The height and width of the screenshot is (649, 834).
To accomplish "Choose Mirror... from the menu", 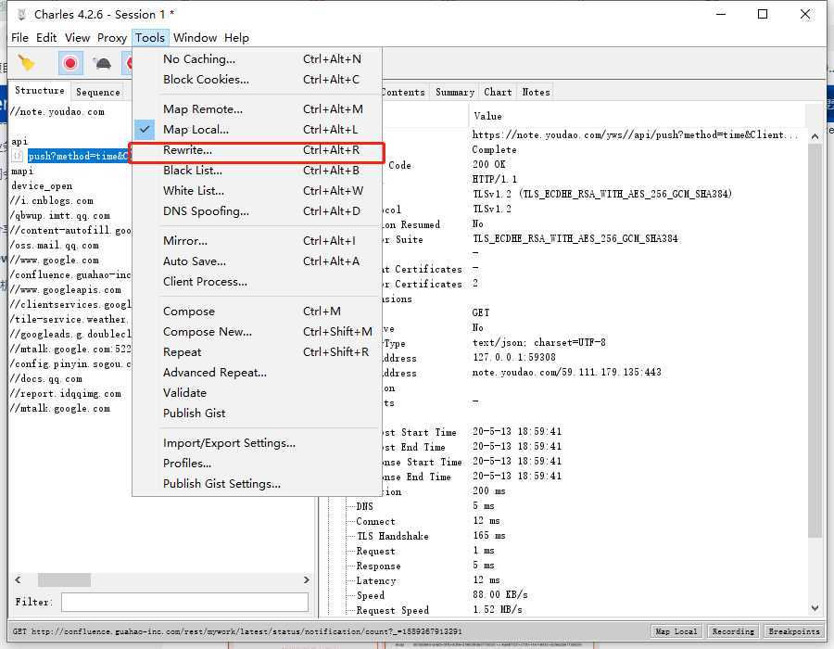I will pyautogui.click(x=257, y=240).
